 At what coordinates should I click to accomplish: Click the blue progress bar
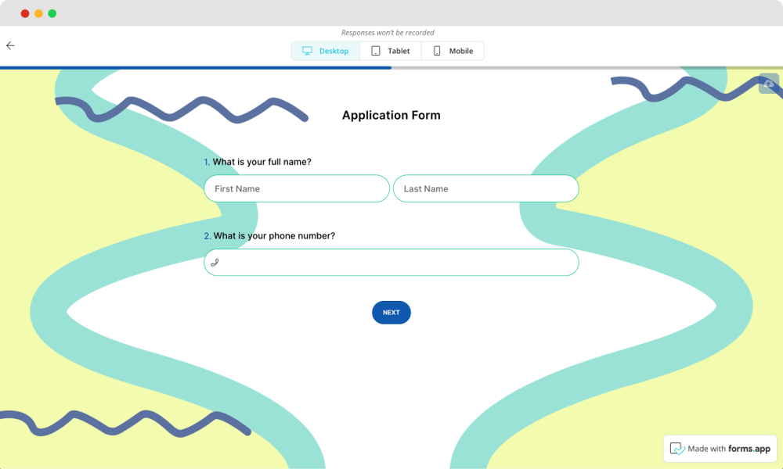(196, 68)
